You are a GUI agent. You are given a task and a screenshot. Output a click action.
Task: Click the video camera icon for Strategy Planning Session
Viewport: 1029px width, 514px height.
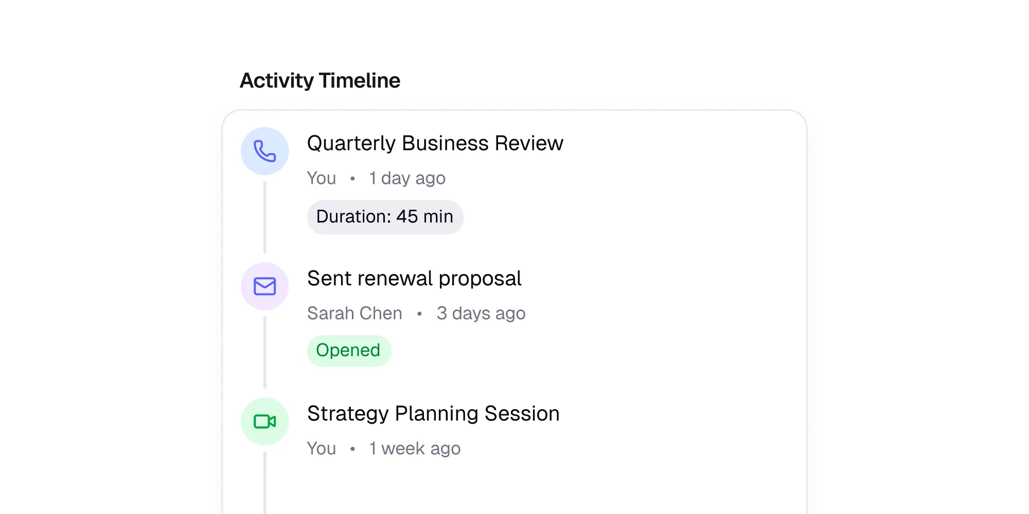pos(264,421)
